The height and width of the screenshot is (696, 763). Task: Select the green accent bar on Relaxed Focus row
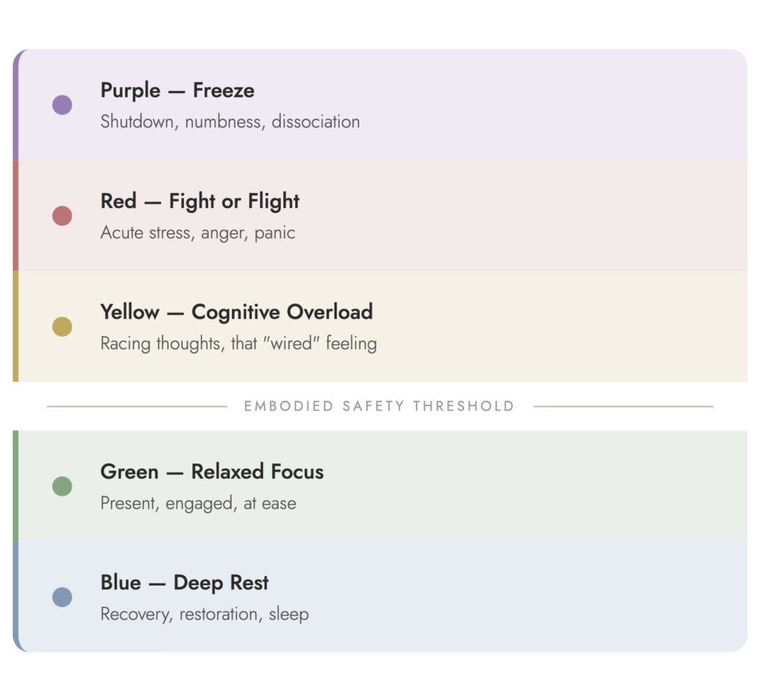[16, 487]
